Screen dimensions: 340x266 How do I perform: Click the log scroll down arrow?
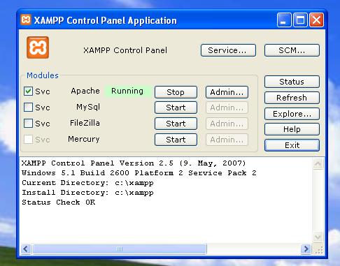[318, 237]
